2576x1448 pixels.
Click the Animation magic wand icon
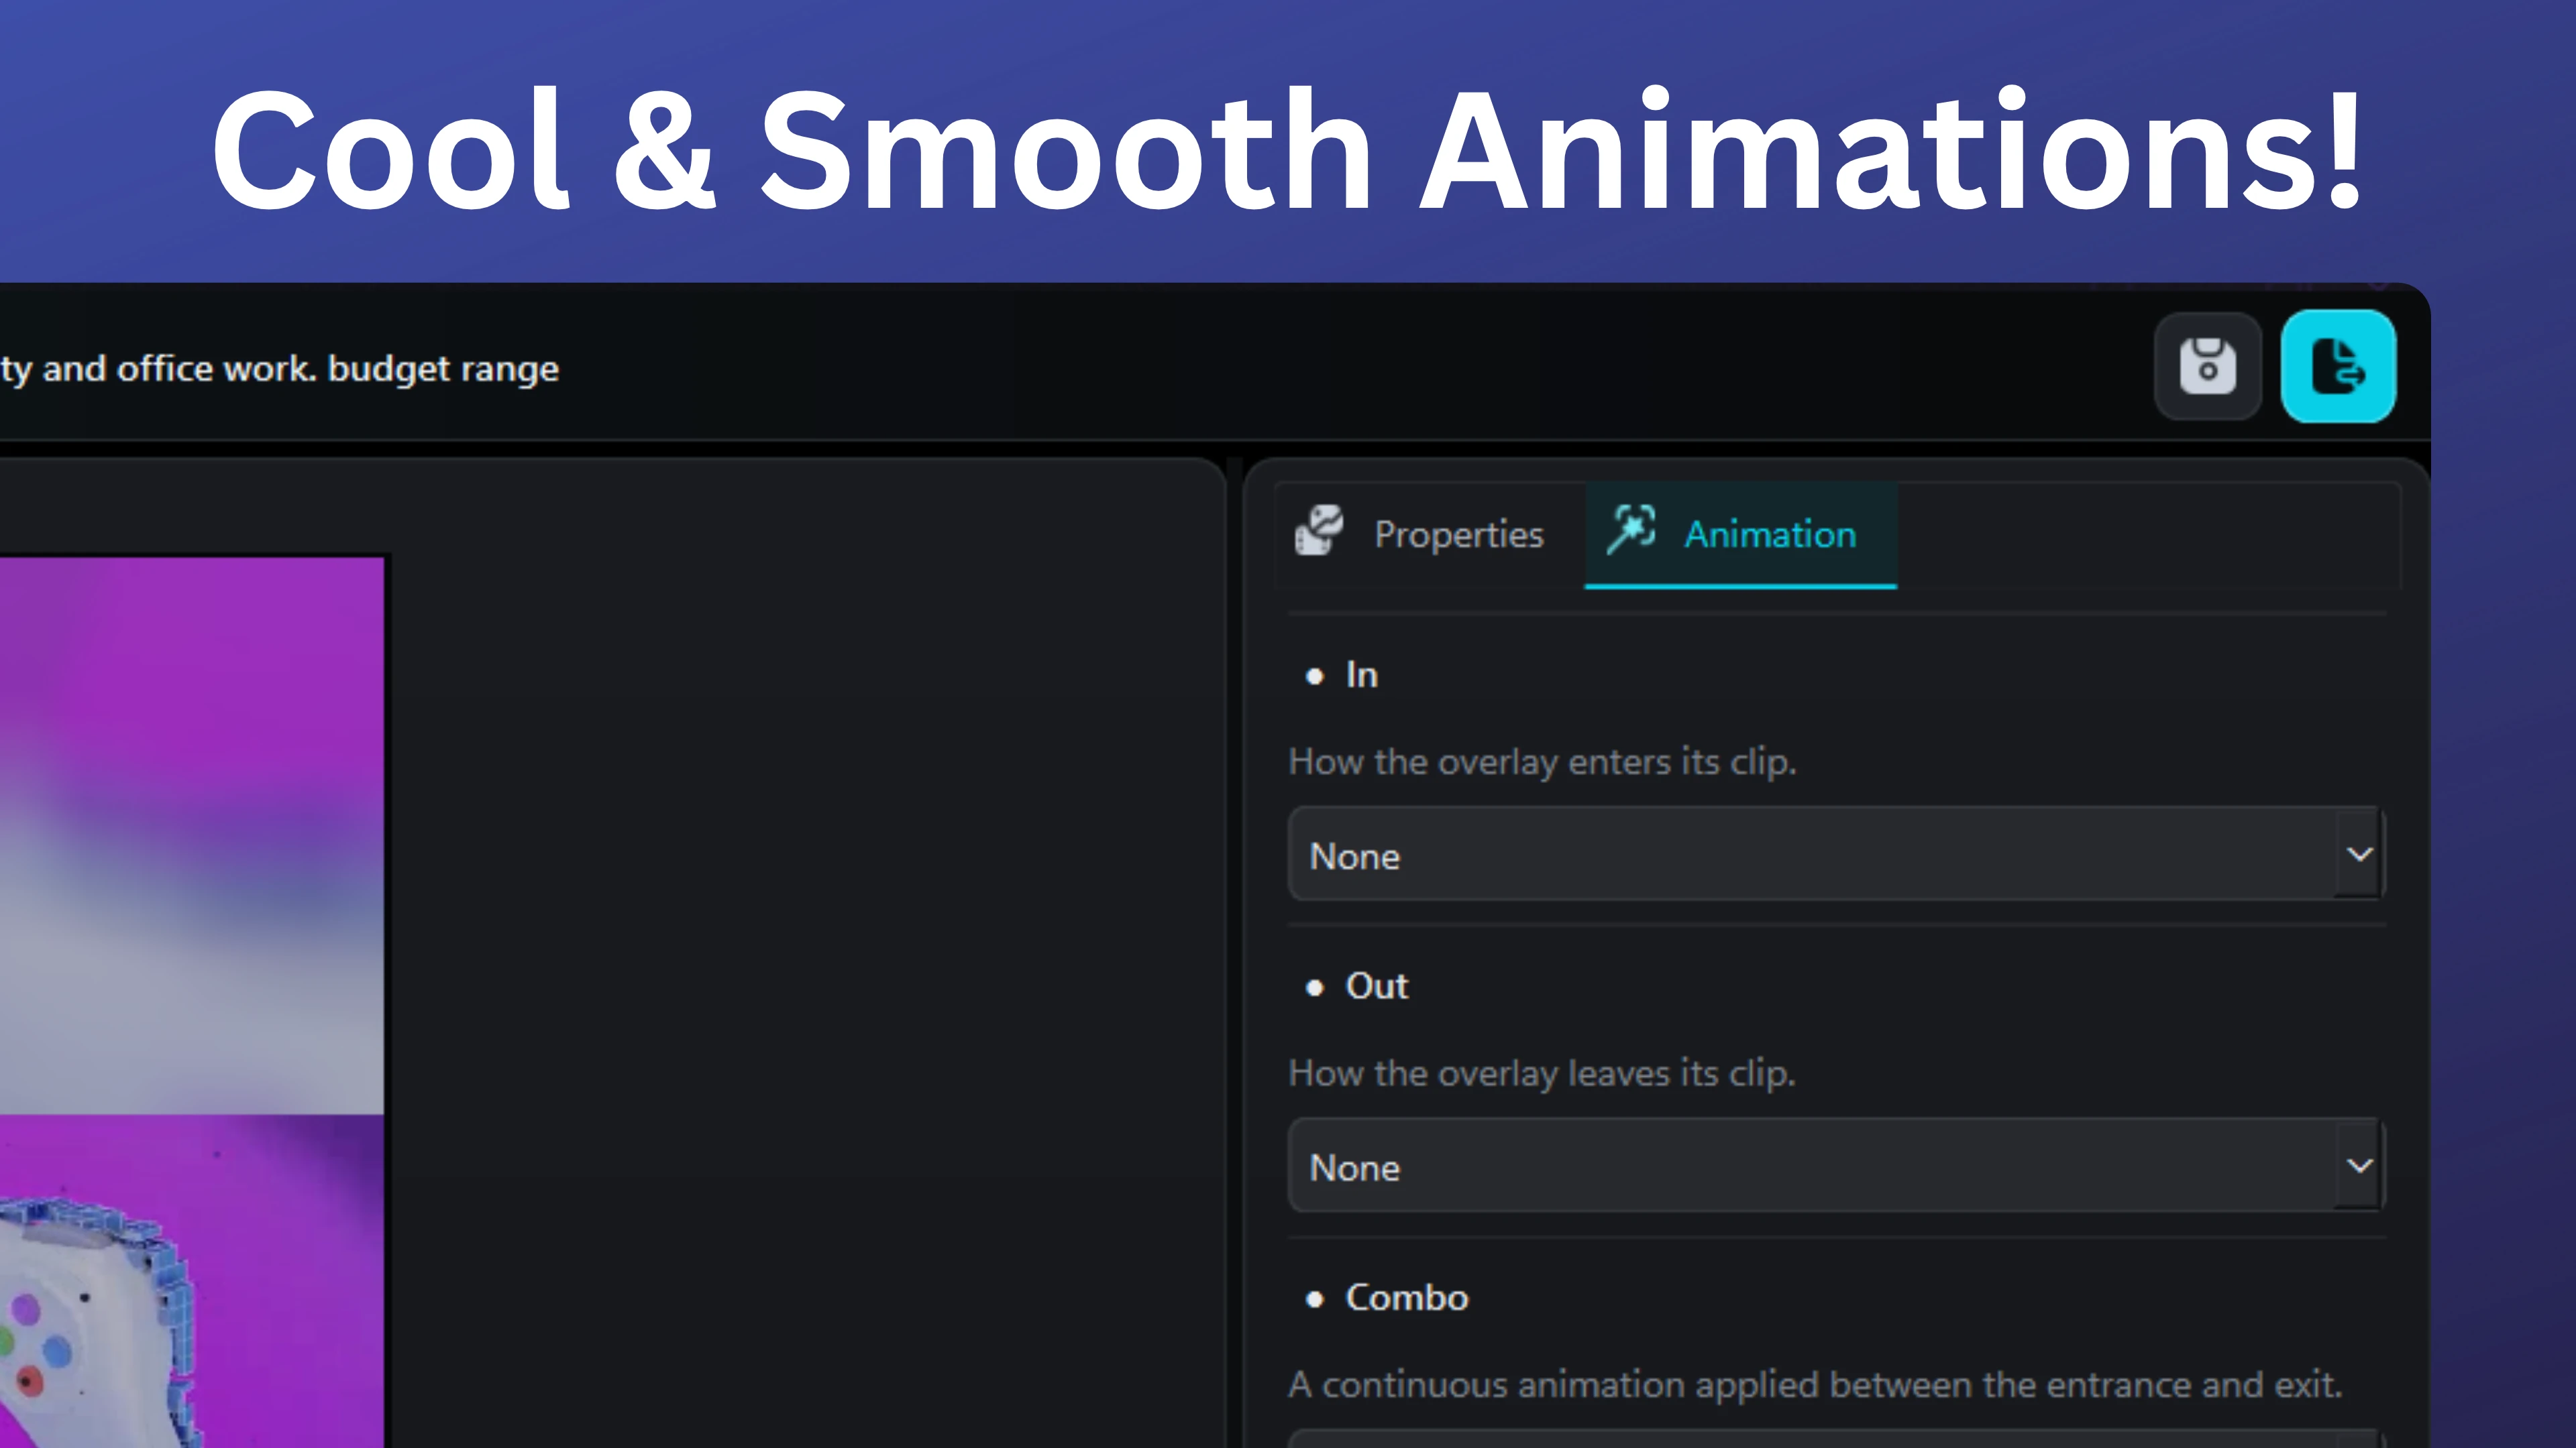tap(1631, 530)
